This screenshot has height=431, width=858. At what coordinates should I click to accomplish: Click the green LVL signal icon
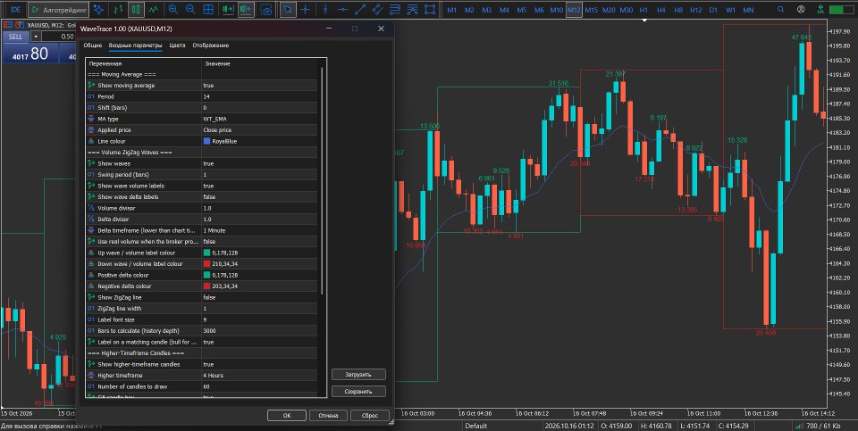click(x=820, y=9)
